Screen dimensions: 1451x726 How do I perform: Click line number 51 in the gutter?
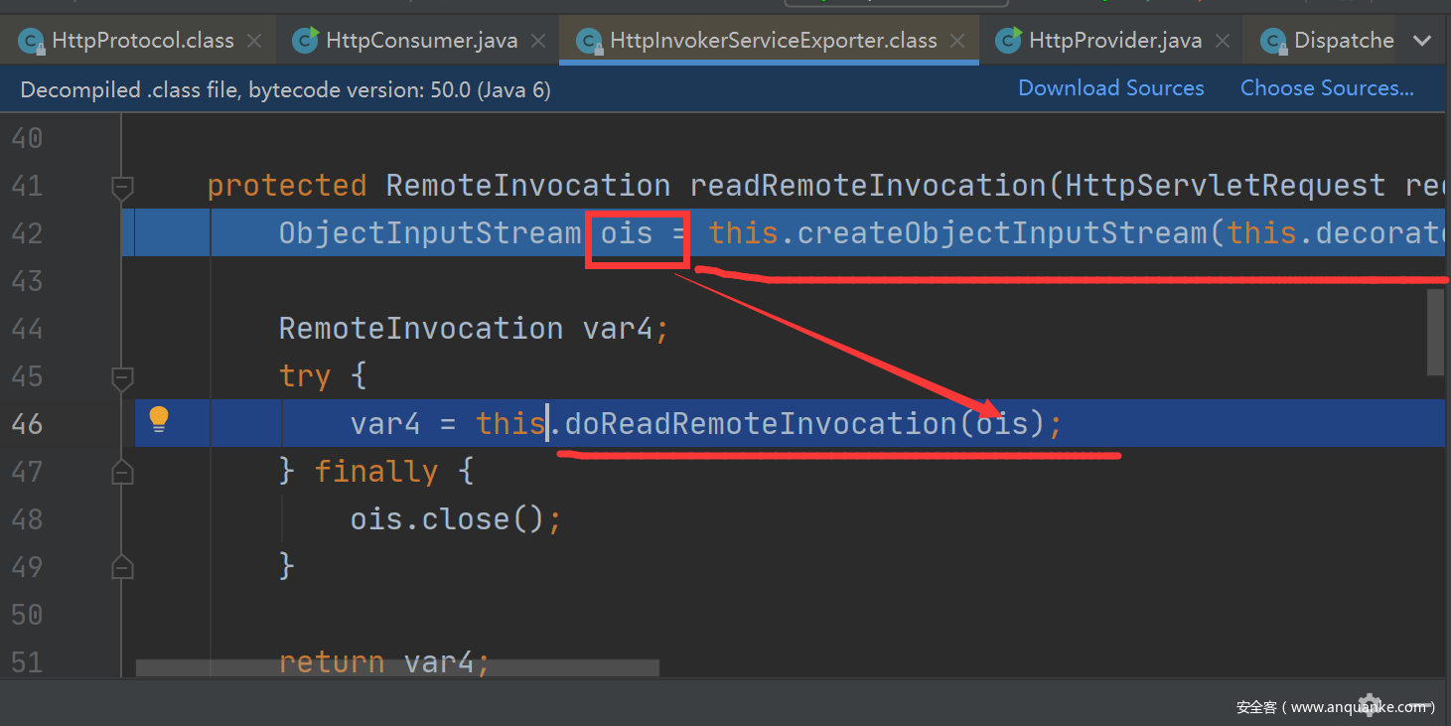tap(27, 662)
